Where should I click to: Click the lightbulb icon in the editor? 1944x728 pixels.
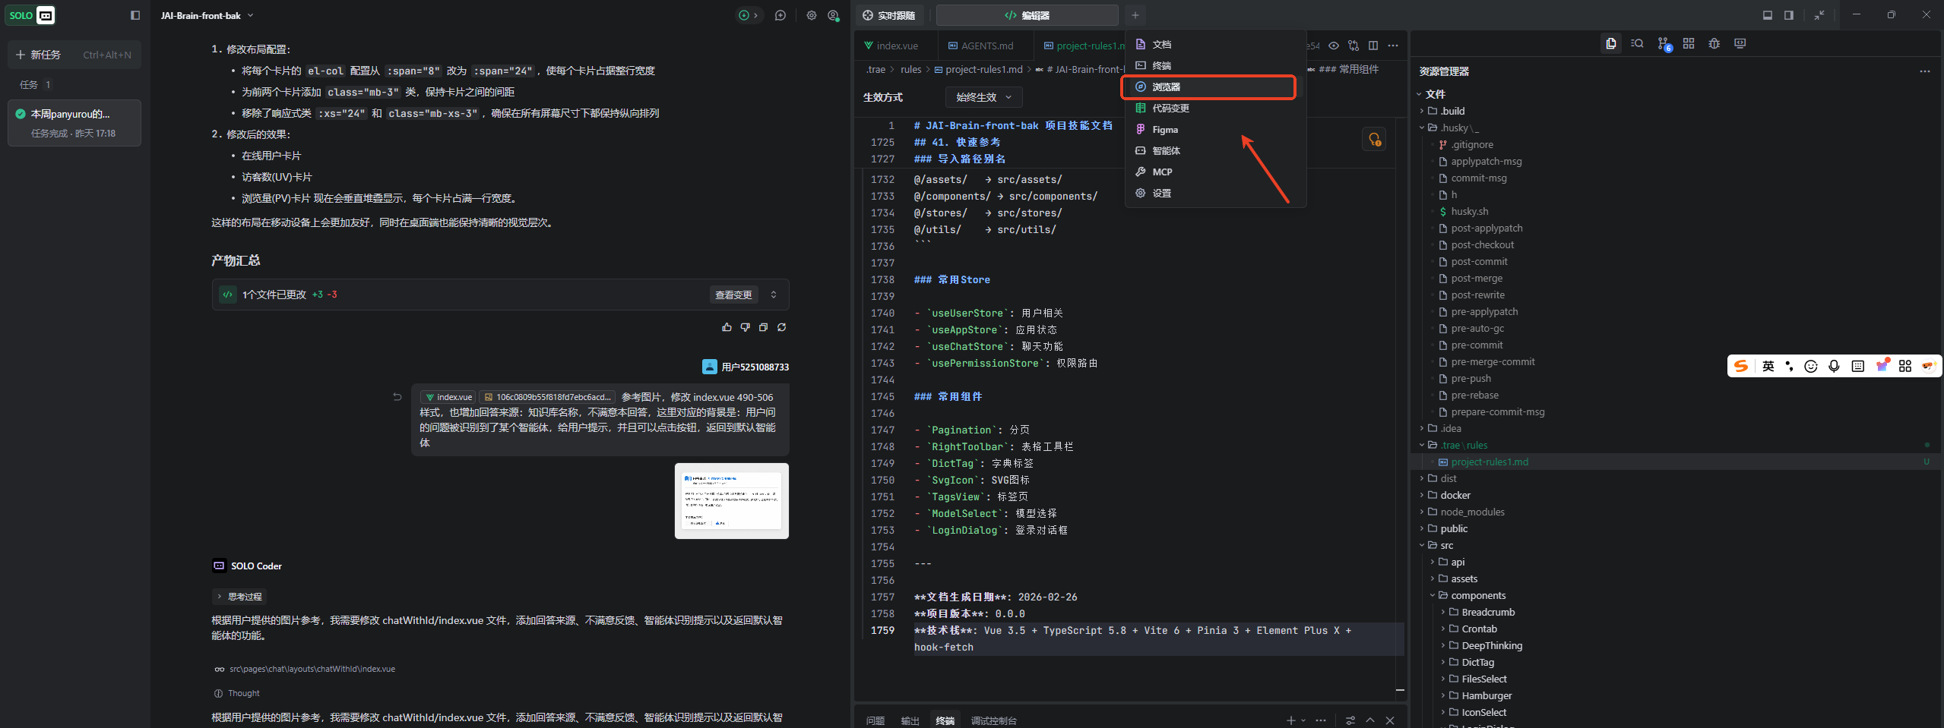(1374, 140)
